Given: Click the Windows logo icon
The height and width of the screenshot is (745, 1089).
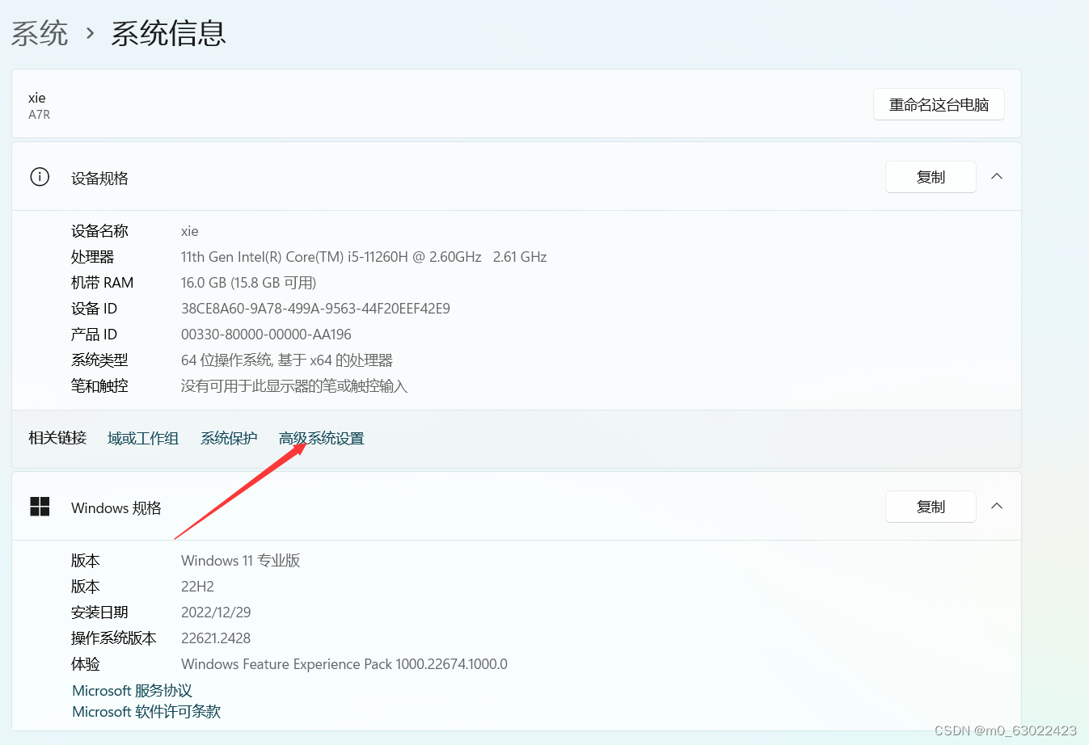Looking at the screenshot, I should 40,507.
